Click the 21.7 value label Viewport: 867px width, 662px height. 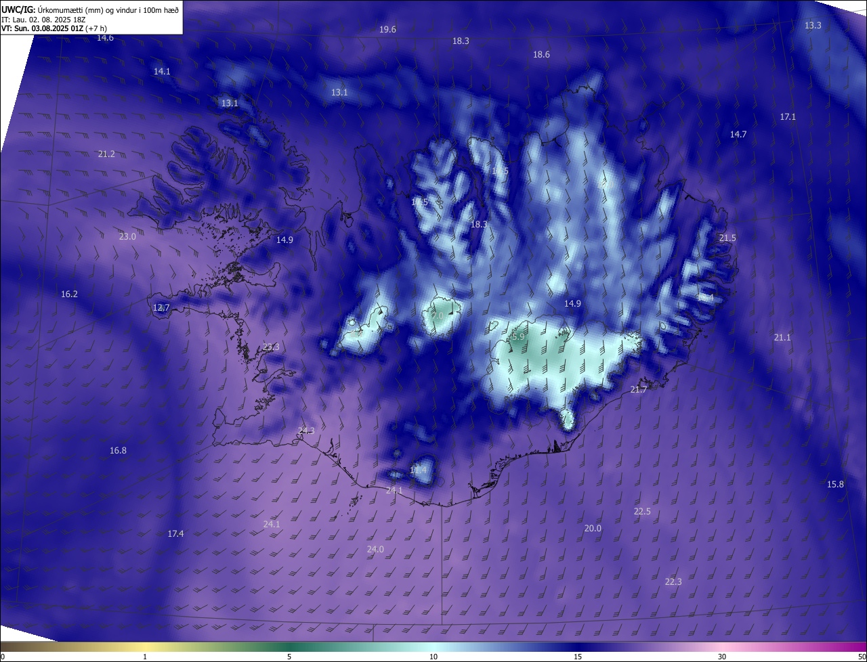click(x=639, y=390)
